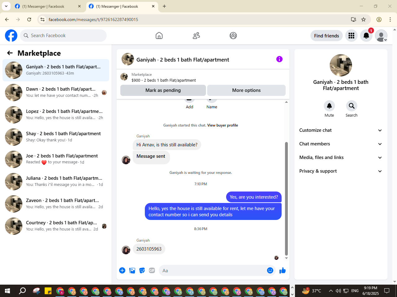Open the Friends icon in top navigation
397x297 pixels.
click(x=196, y=36)
